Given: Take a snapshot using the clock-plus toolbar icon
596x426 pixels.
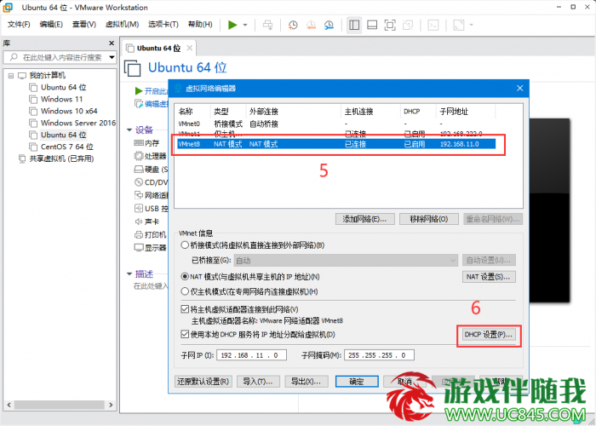Looking at the screenshot, I should click(x=293, y=25).
